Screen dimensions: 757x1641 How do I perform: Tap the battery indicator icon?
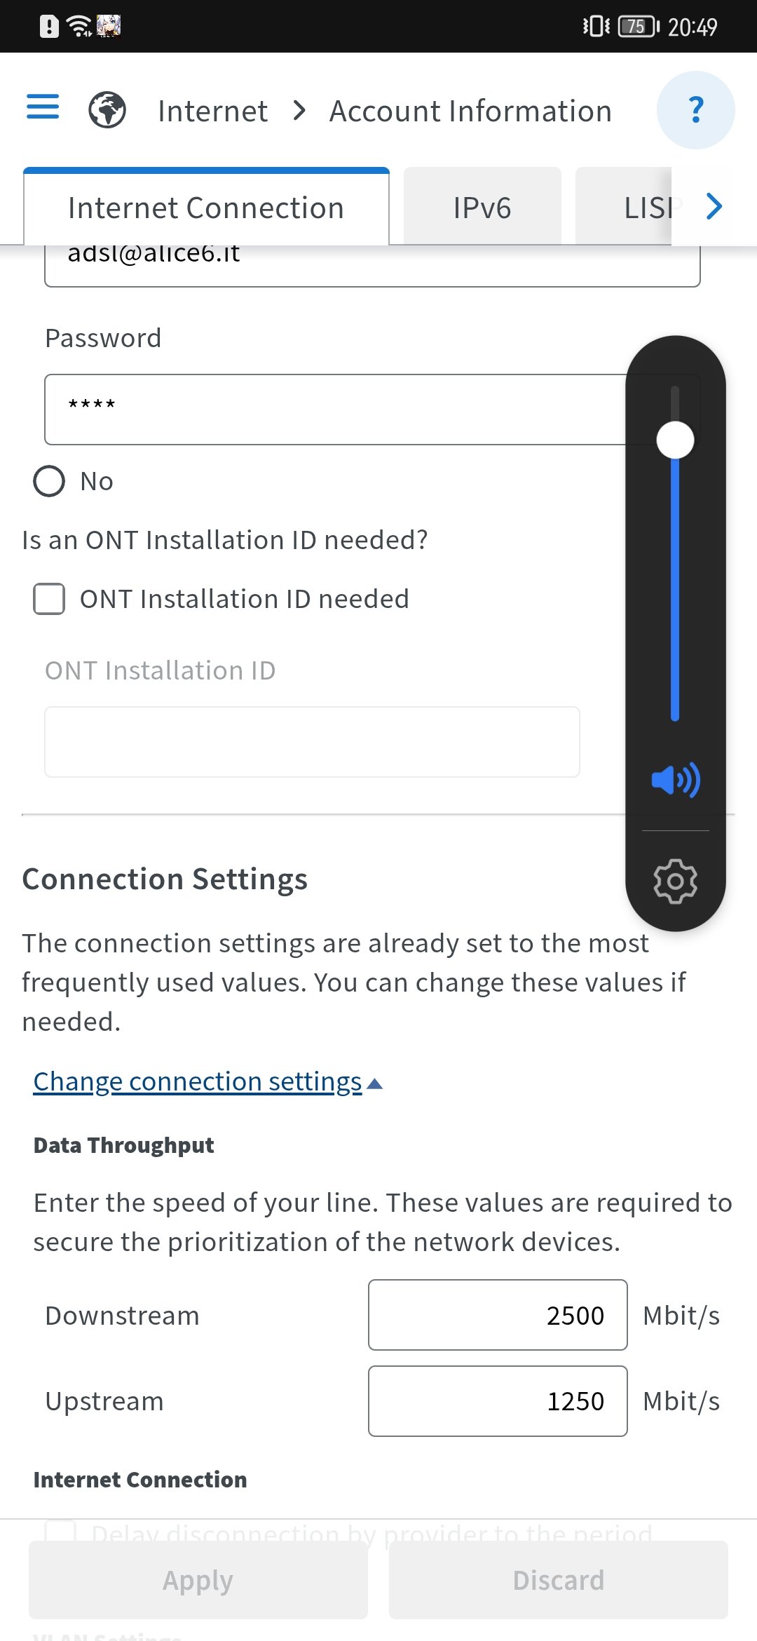pyautogui.click(x=638, y=27)
